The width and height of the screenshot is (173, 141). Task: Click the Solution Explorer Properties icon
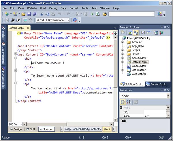[123, 33]
